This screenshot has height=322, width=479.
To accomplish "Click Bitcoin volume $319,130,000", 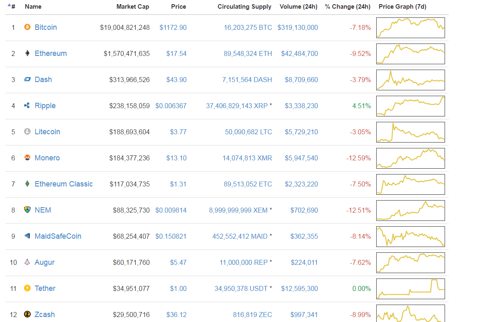I will 298,27.
